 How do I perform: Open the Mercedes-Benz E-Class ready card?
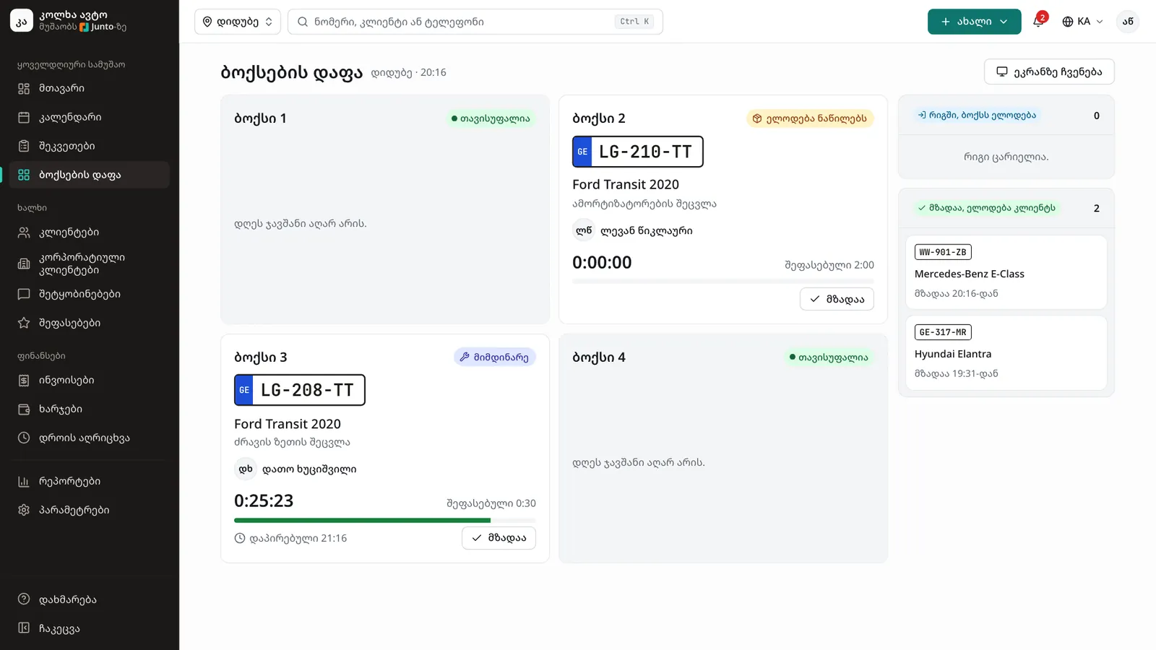tap(1006, 272)
